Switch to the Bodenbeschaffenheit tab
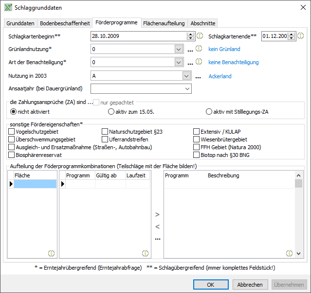The width and height of the screenshot is (311, 293). tap(65, 23)
